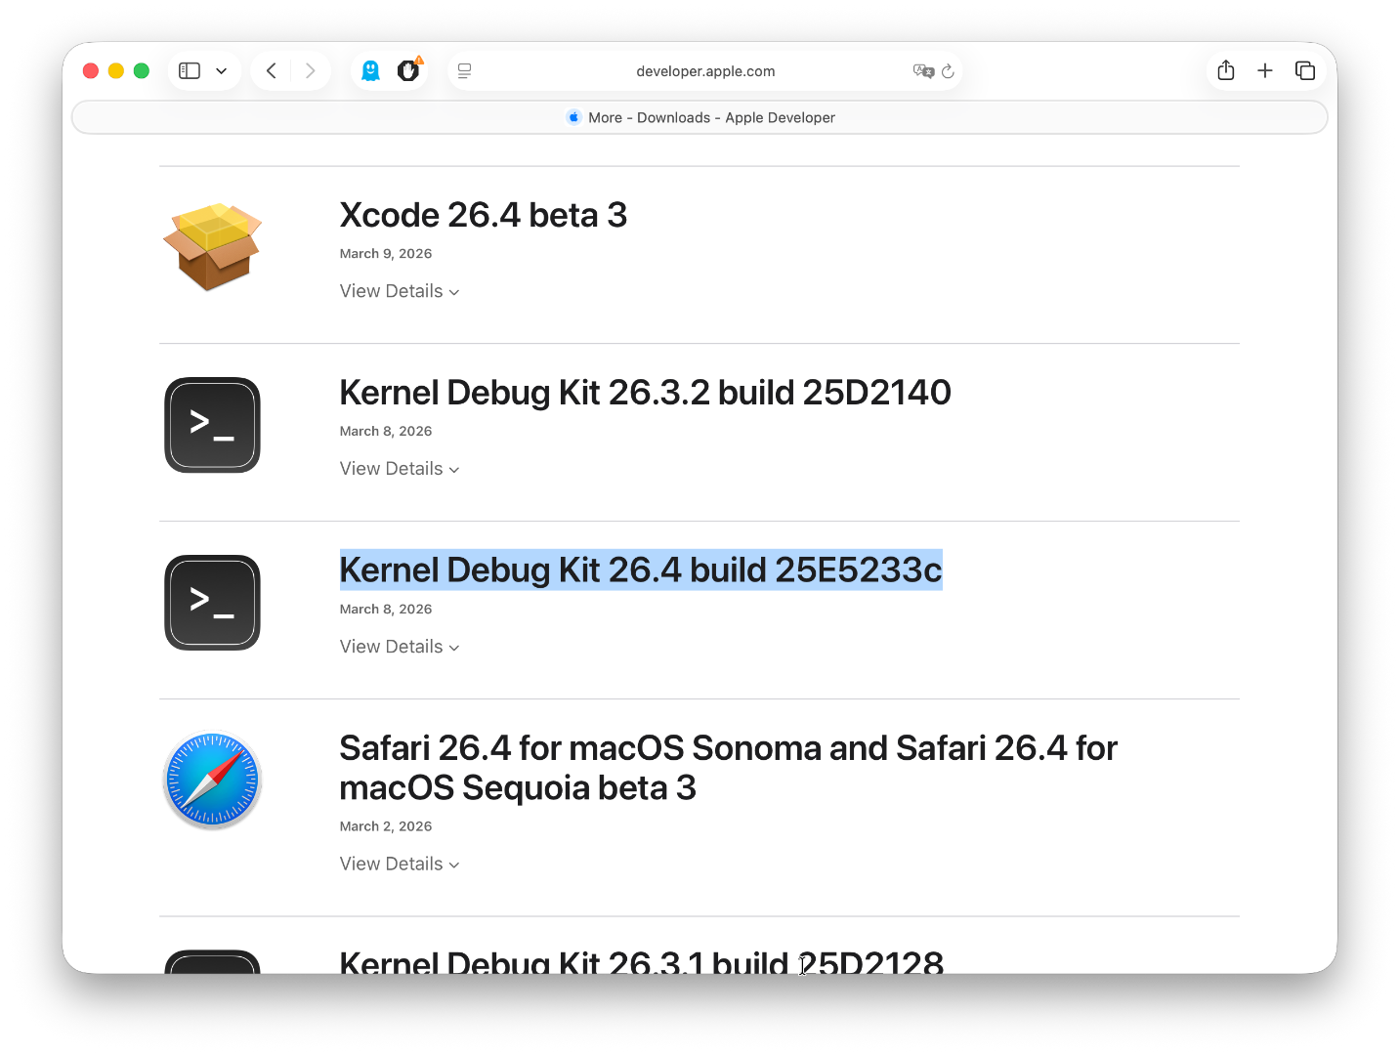Screen dimensions: 1399x1055
Task: Click the green full-screen window button
Action: tap(142, 70)
